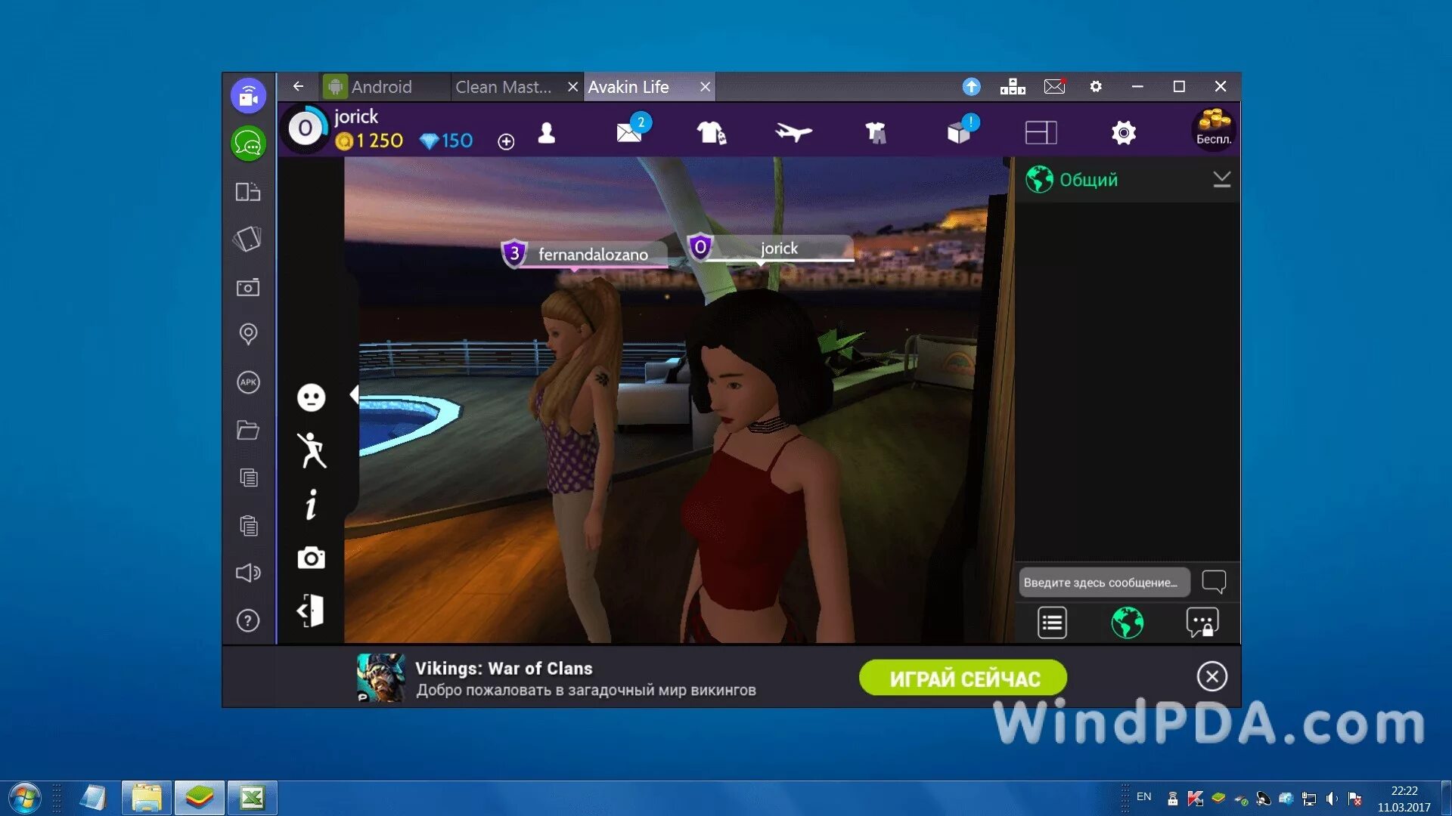Open the game settings gear icon
This screenshot has height=816, width=1452.
tap(1123, 133)
